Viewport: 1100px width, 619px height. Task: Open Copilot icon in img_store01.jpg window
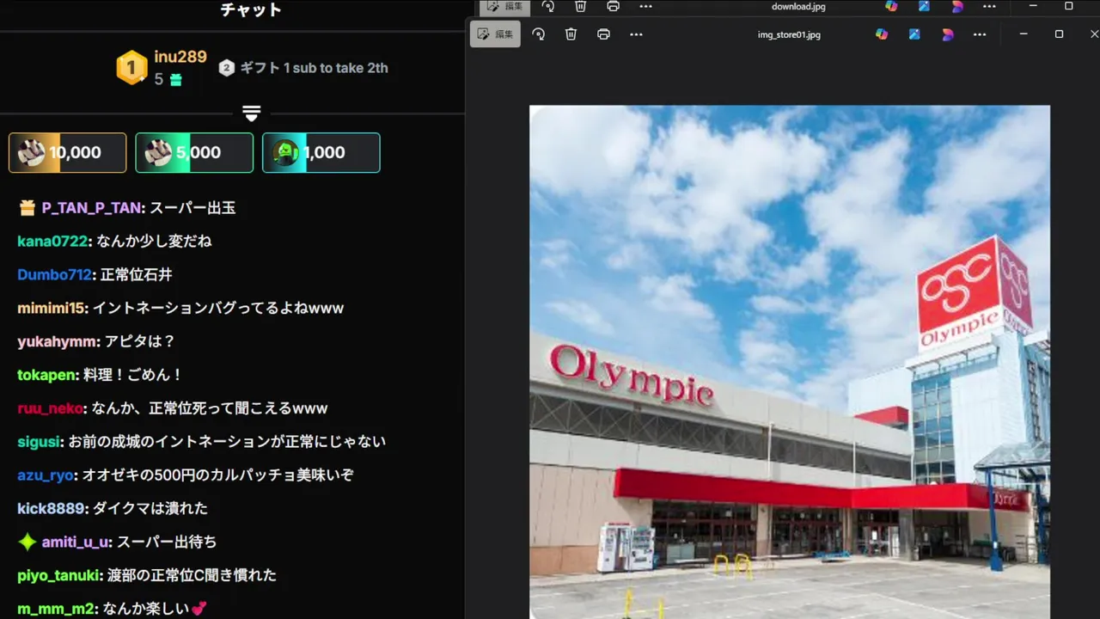coord(882,34)
